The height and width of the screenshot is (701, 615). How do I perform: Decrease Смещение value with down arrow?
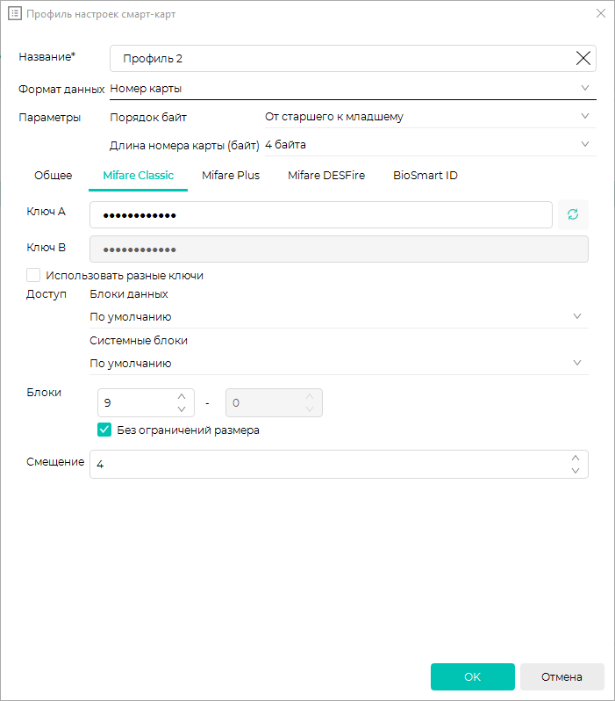[576, 470]
